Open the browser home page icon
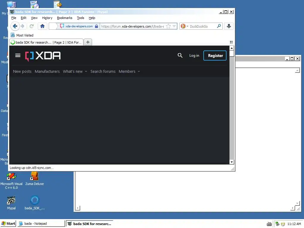 [x=42, y=26]
